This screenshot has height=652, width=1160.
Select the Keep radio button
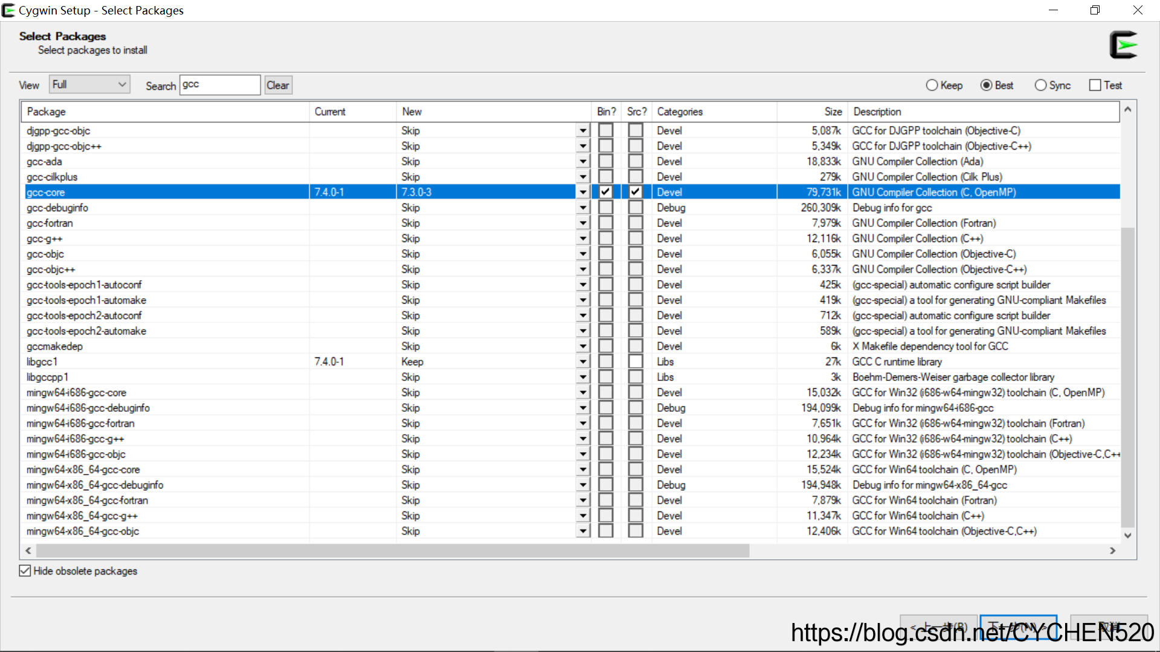click(x=932, y=85)
